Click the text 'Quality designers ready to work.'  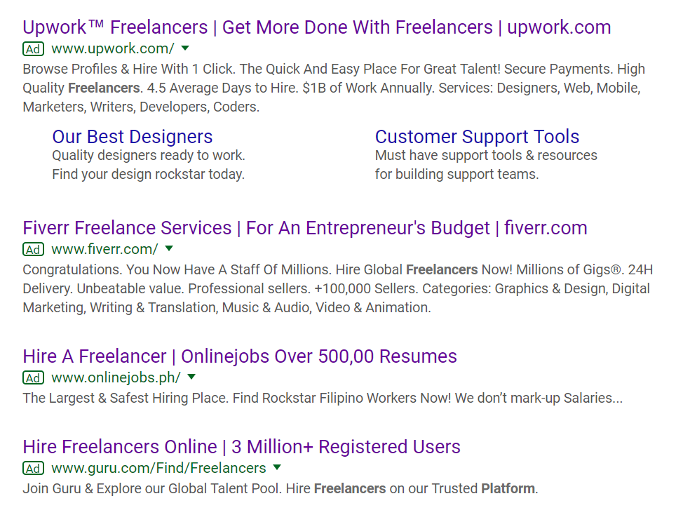(149, 156)
